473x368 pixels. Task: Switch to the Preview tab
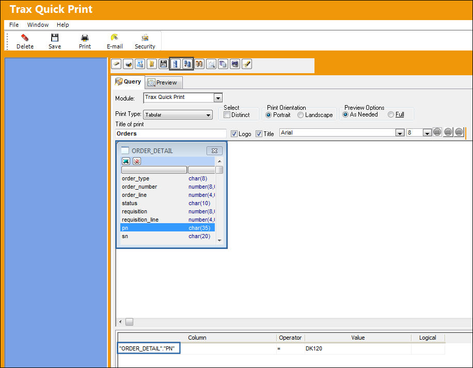[164, 82]
